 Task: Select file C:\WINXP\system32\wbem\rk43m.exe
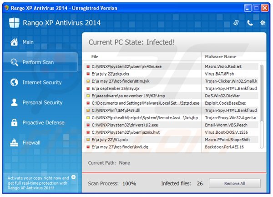pos(126,66)
